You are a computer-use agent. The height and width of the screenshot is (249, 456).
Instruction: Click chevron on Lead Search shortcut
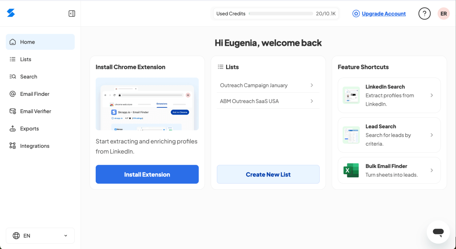[x=432, y=135]
